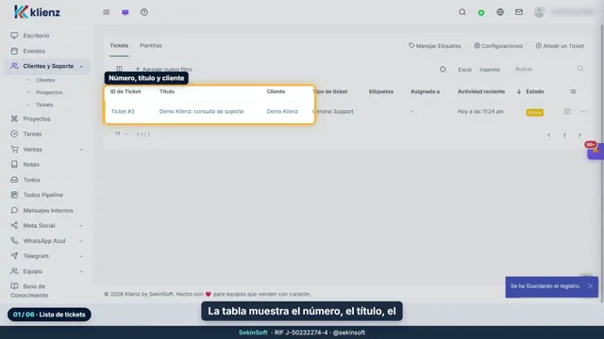The height and width of the screenshot is (339, 604).
Task: Expand the Meta Social menu chevron
Action: point(81,226)
